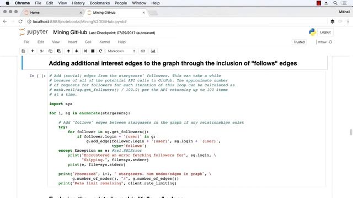Image resolution: width=353 pixels, height=198 pixels.
Task: Reload the current page
Action: pos(20,21)
